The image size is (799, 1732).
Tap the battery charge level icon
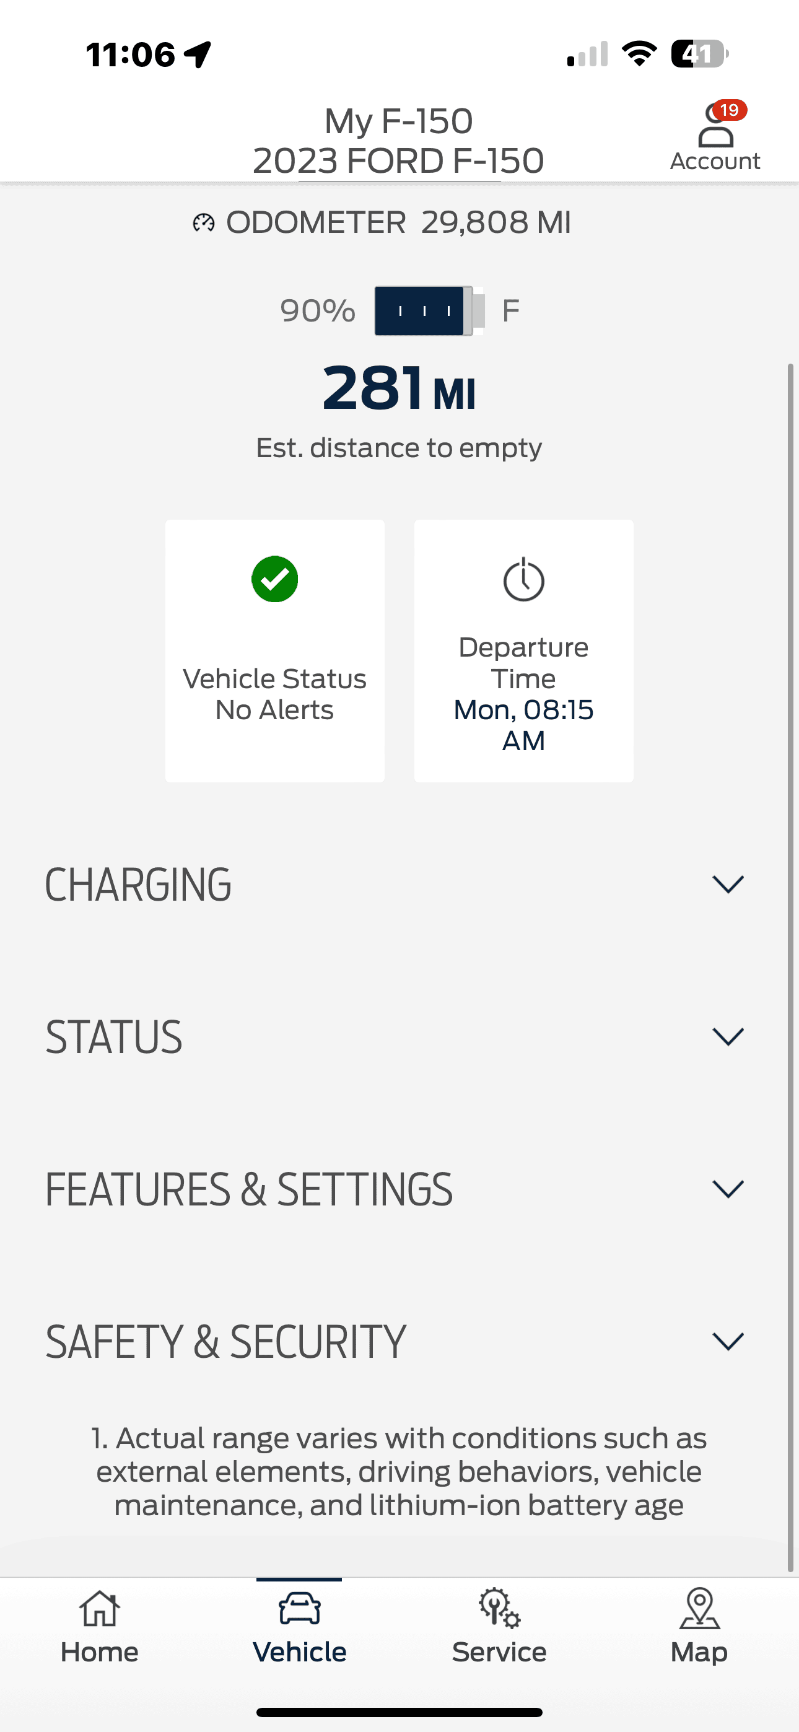coord(429,310)
